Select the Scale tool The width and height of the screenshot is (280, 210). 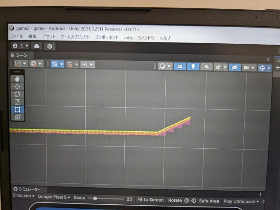pyautogui.click(x=17, y=101)
